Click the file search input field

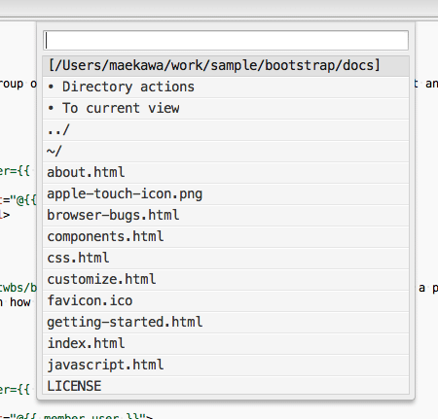click(x=226, y=41)
